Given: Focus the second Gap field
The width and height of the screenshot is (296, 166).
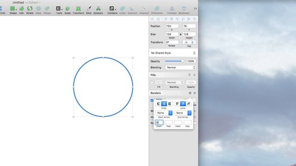Looking at the screenshot, I should (187, 123).
